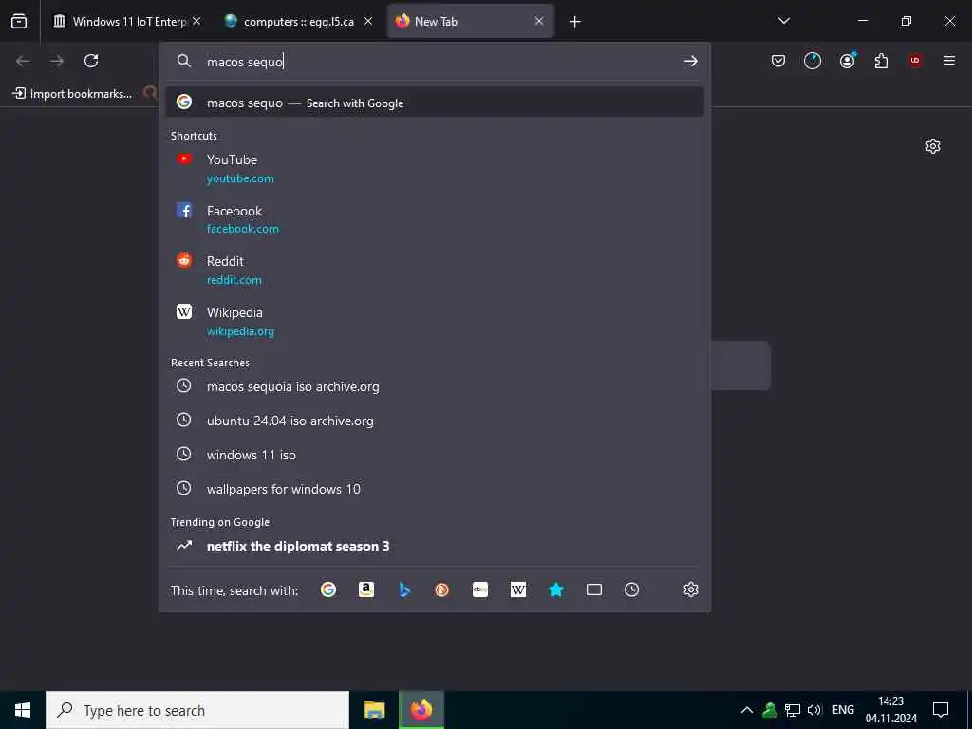Viewport: 972px width, 729px height.
Task: Search this time with DuckDuckGo
Action: click(x=442, y=589)
